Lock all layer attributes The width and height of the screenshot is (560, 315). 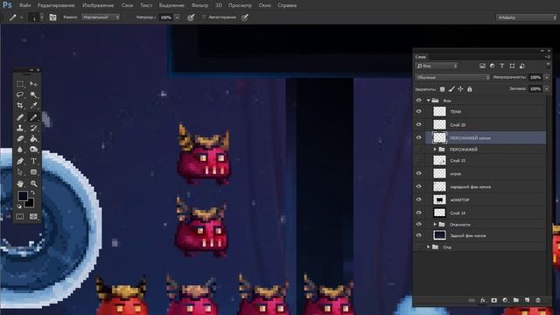tap(470, 89)
